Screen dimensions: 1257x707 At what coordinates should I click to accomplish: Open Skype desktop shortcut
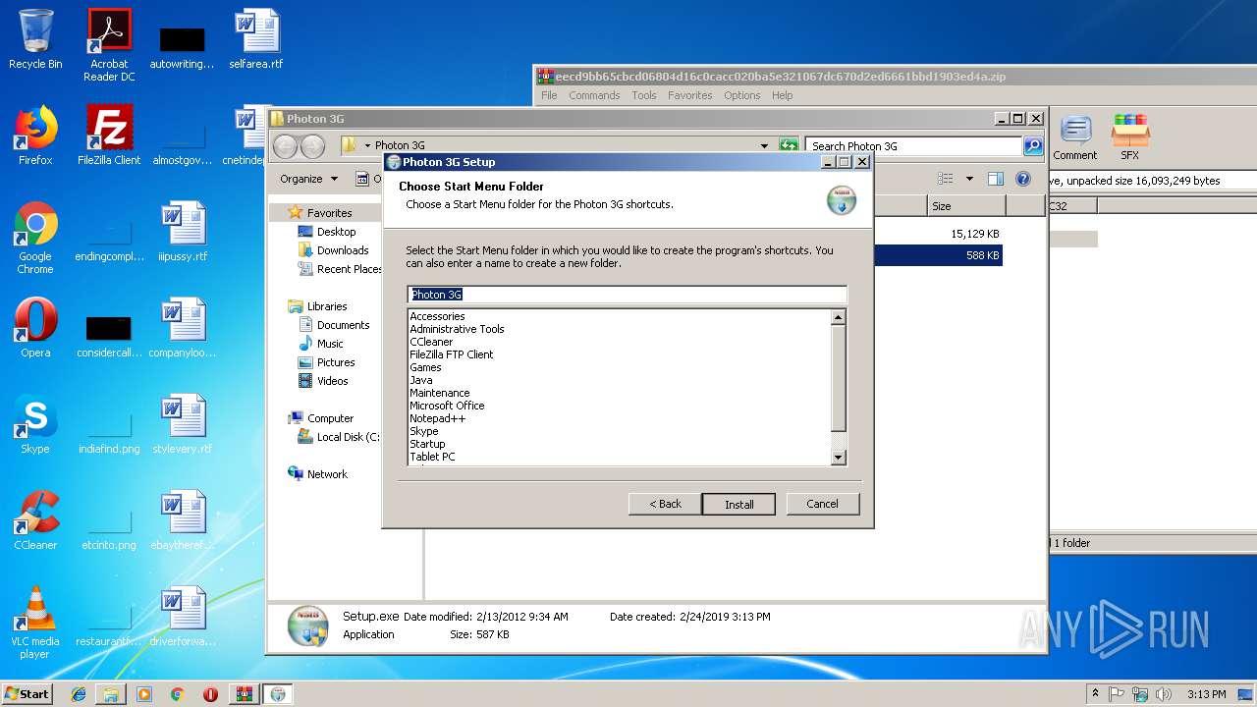[35, 424]
